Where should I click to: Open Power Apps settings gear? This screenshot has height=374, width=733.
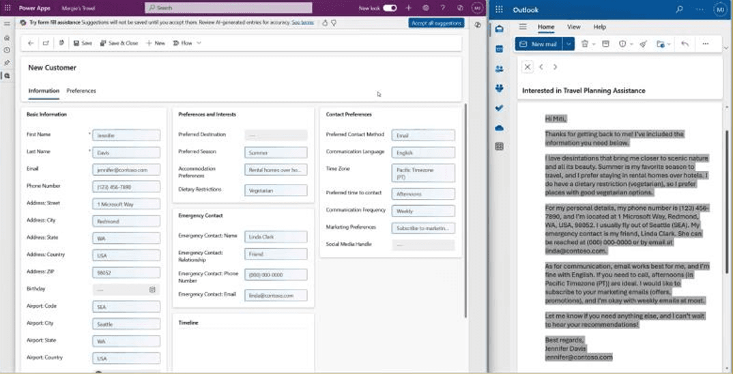pos(425,8)
